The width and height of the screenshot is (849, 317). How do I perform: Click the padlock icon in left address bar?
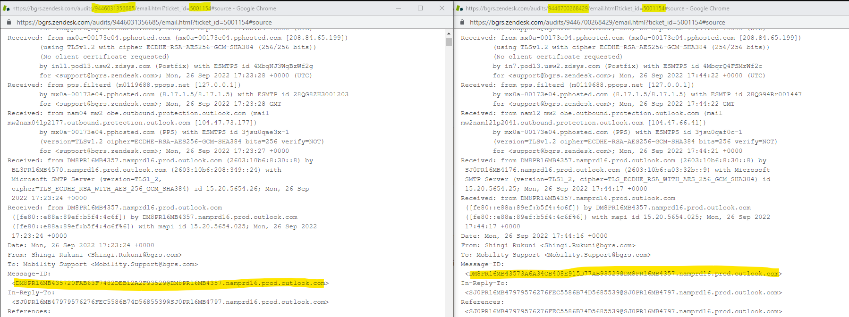9,22
